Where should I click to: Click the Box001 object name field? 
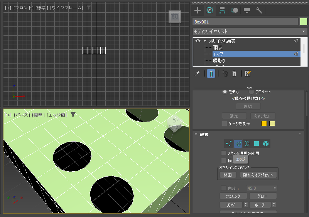click(x=245, y=22)
